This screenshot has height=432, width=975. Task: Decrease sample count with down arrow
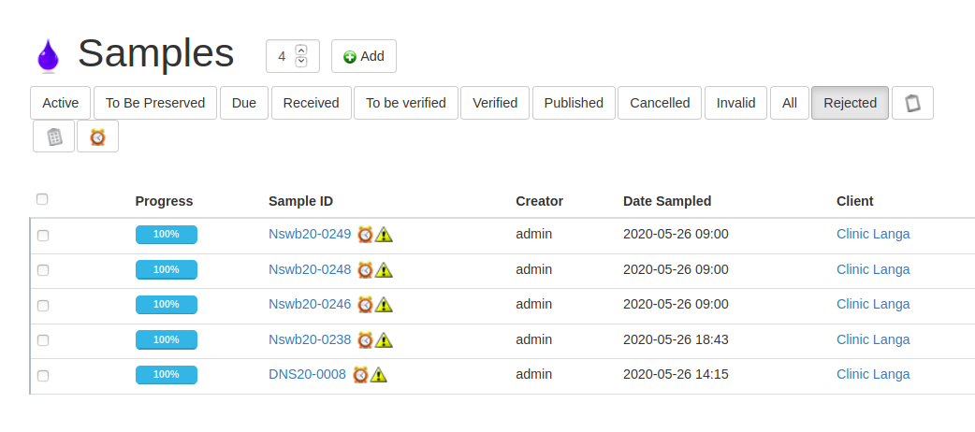click(301, 62)
